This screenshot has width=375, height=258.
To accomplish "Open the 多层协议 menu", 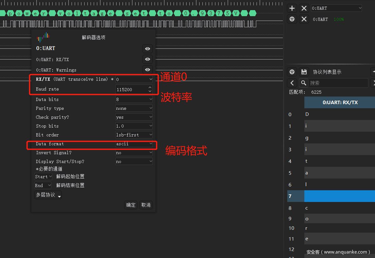I will pyautogui.click(x=48, y=195).
